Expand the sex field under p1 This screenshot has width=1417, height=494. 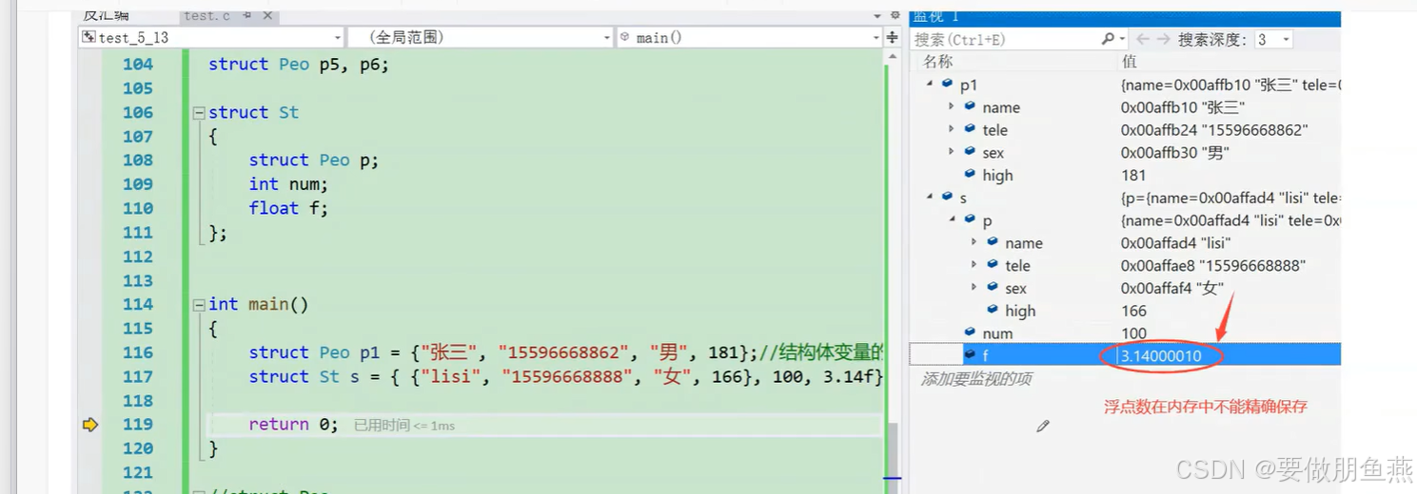coord(951,152)
